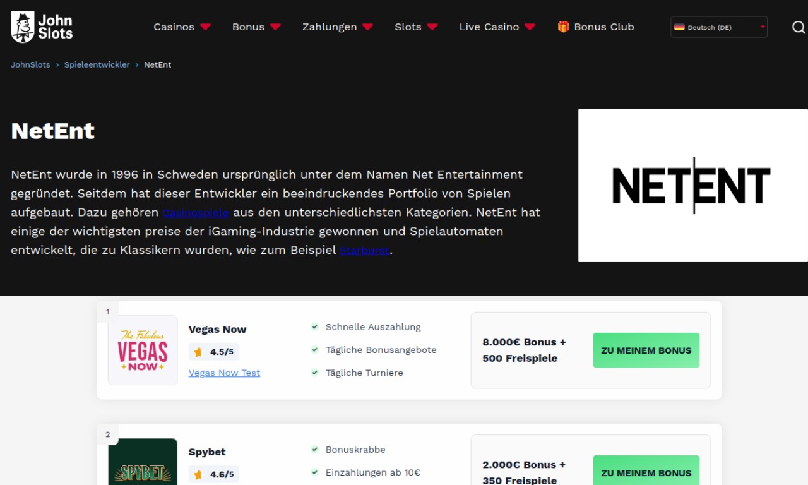The width and height of the screenshot is (808, 485).
Task: Expand the Casinos menu arrow
Action: point(205,27)
